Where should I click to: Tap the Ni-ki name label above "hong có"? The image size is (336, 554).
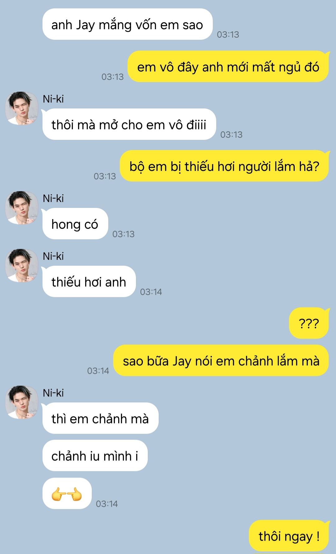click(53, 198)
